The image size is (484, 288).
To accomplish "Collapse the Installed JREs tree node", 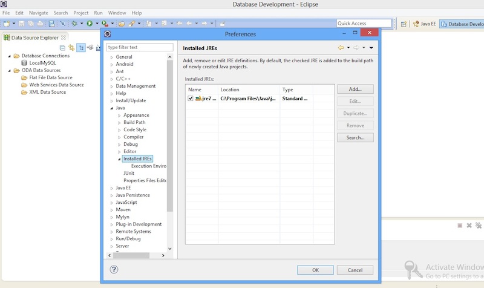I will point(119,159).
